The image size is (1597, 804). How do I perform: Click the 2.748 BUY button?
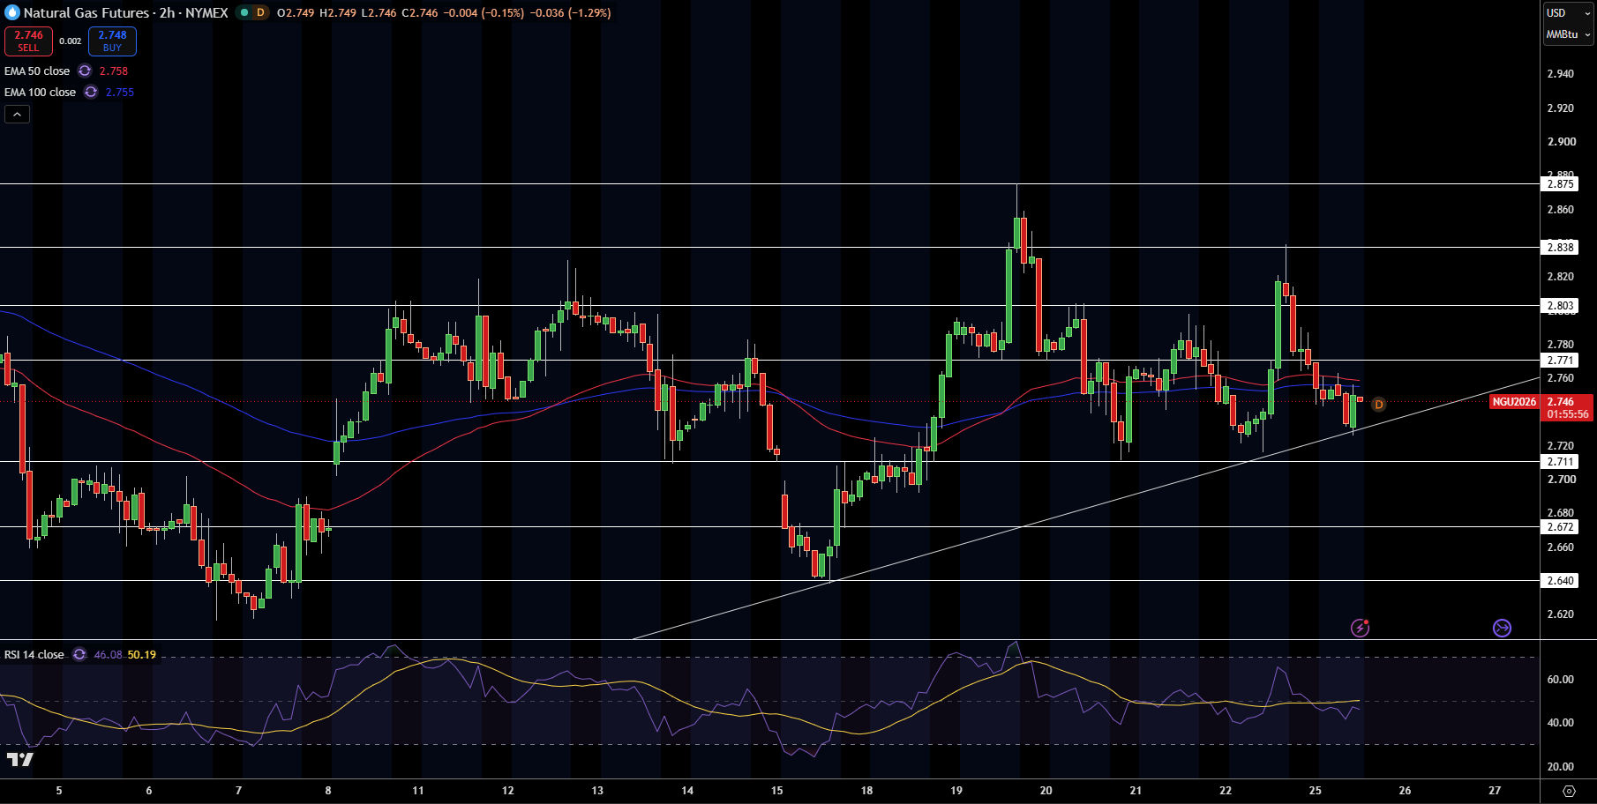(x=112, y=41)
